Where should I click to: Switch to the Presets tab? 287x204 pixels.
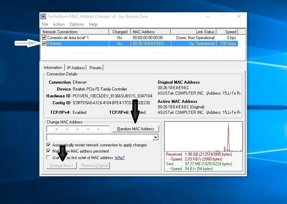point(95,68)
